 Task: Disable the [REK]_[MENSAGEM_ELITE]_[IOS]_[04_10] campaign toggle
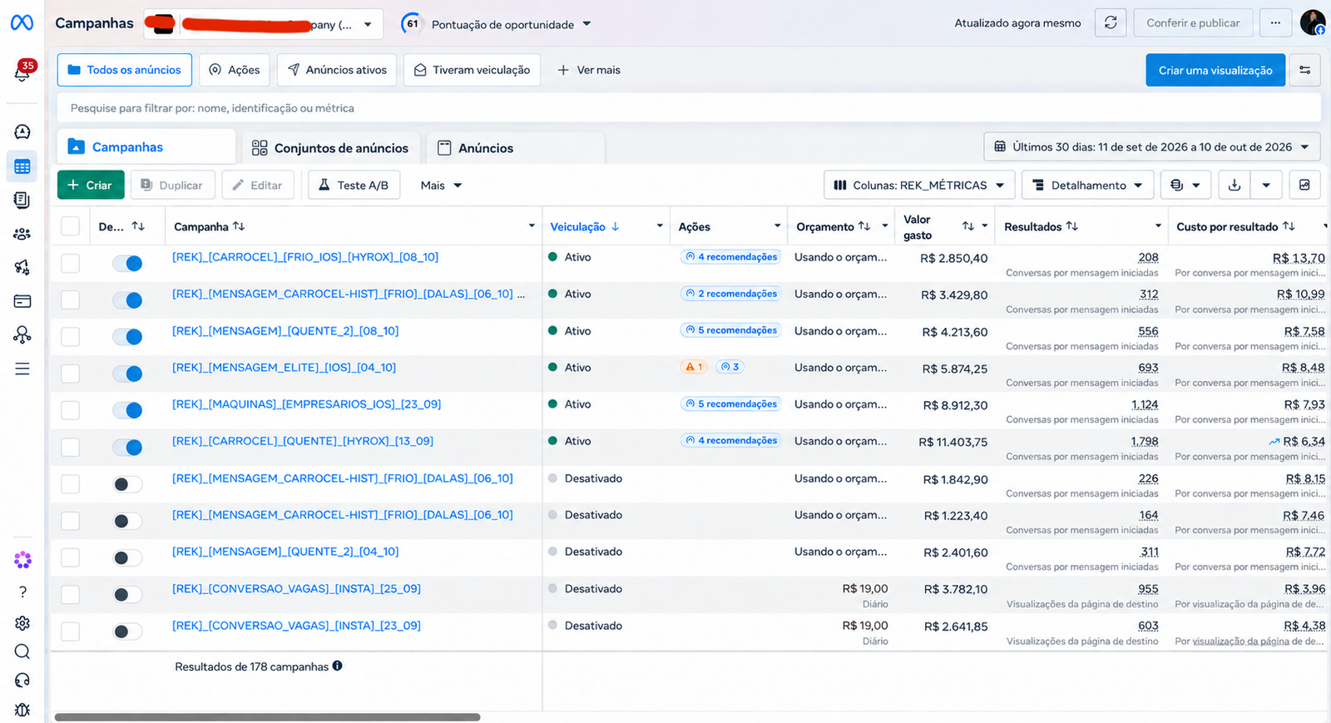click(x=127, y=374)
